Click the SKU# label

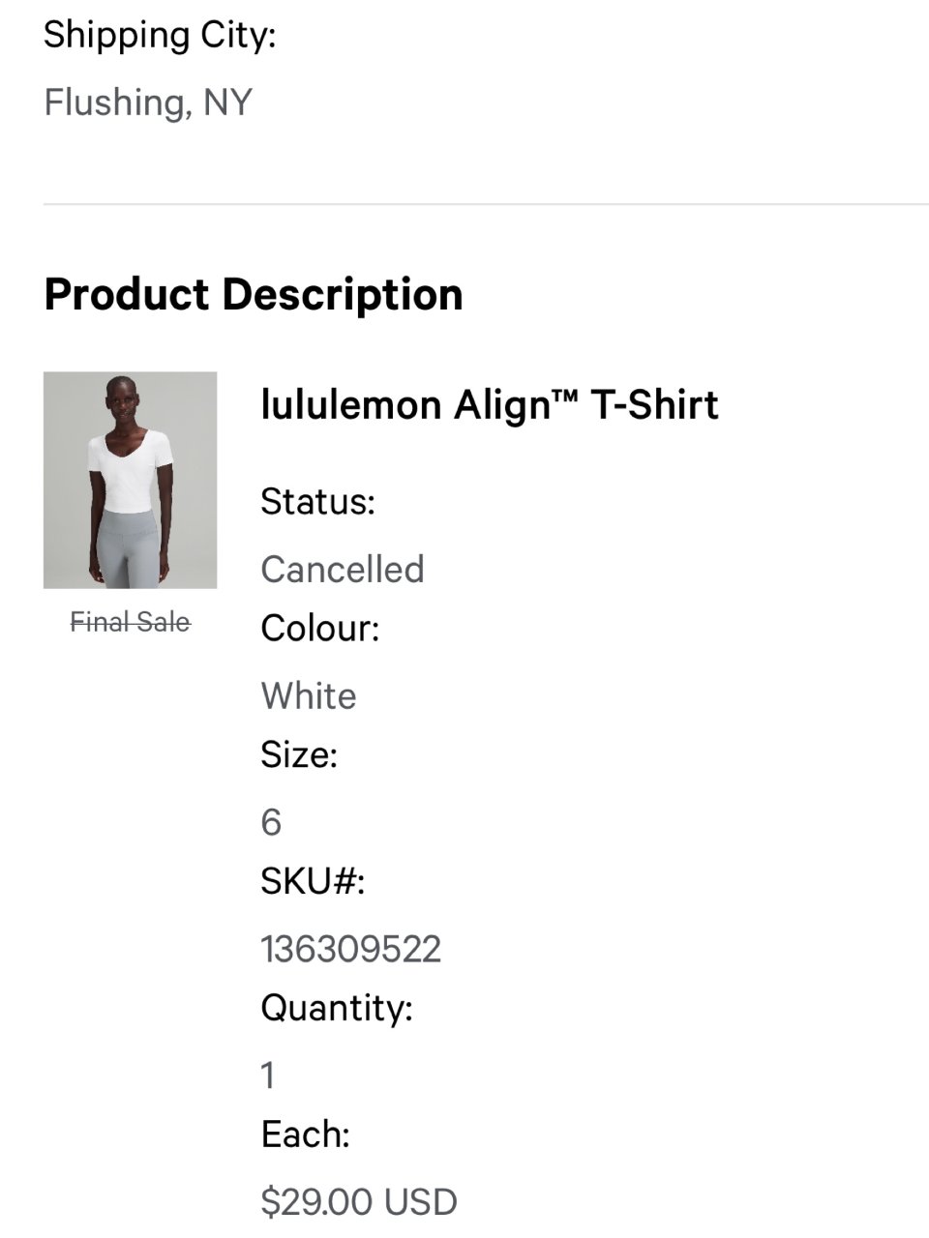pos(313,882)
